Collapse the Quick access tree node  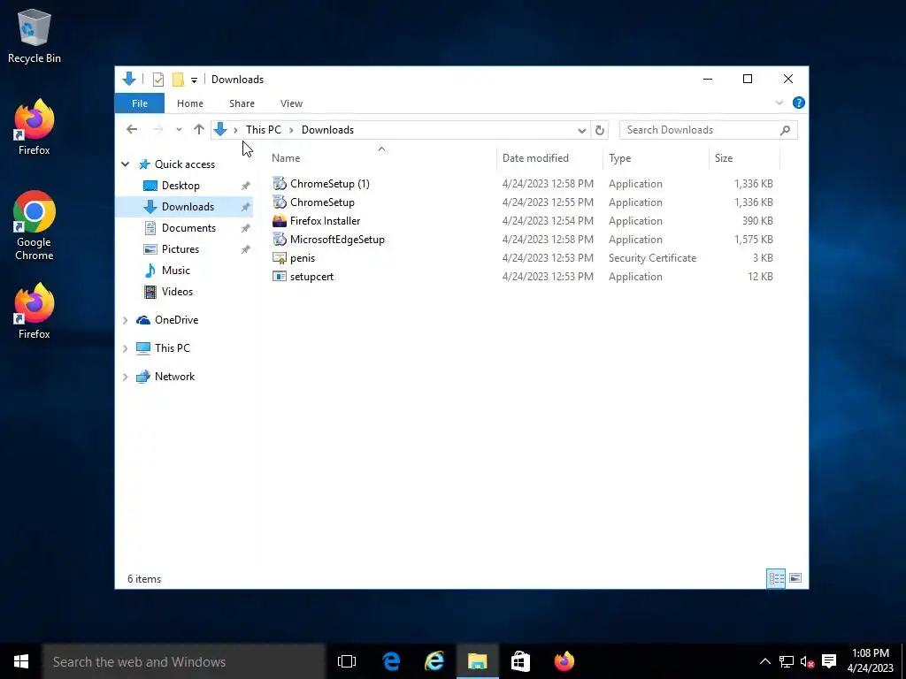[126, 164]
